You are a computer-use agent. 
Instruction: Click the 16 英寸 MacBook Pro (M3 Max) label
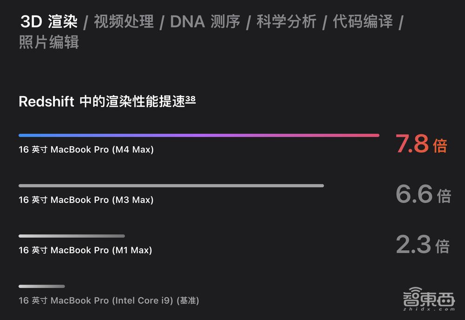[86, 200]
